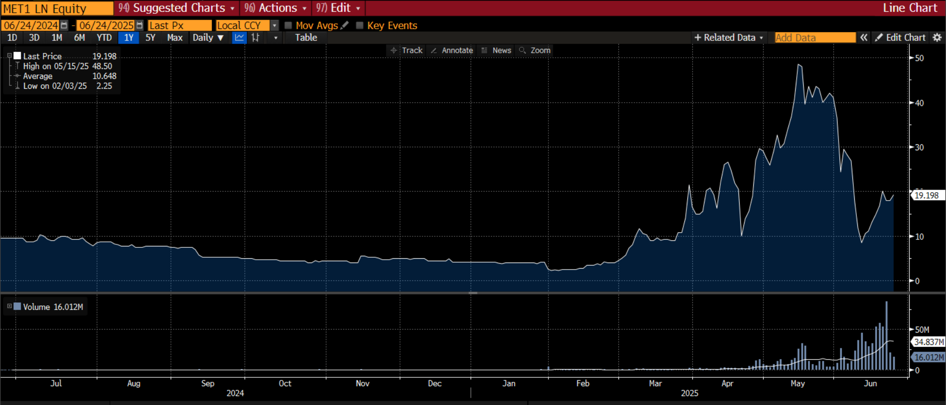Click the Add Data input field
The width and height of the screenshot is (946, 405).
pyautogui.click(x=815, y=37)
